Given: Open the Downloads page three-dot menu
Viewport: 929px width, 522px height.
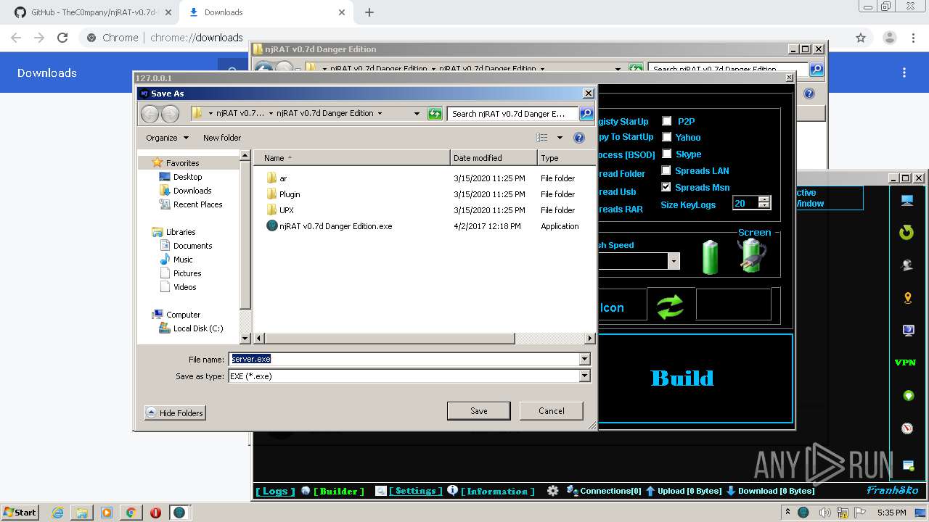Looking at the screenshot, I should point(904,72).
